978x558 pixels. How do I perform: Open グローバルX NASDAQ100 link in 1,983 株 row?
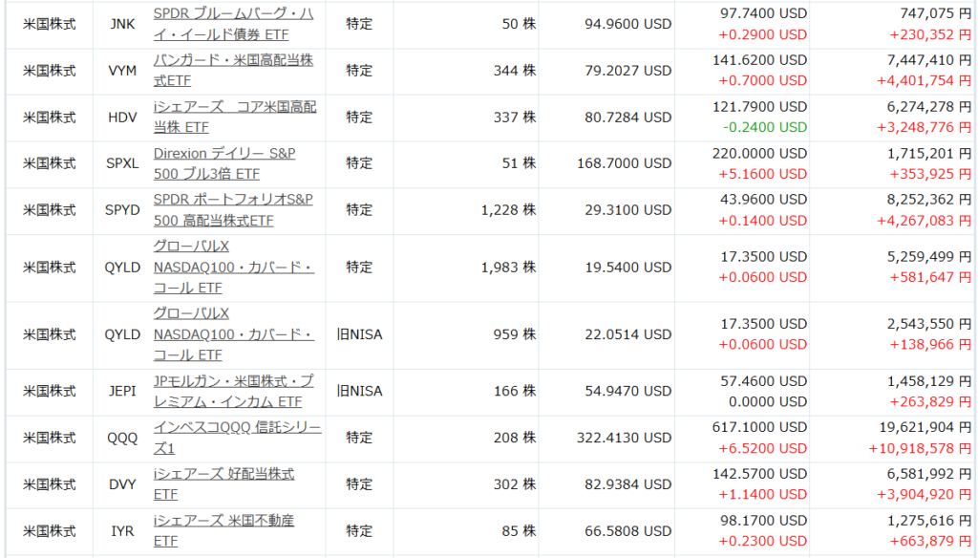pos(233,267)
